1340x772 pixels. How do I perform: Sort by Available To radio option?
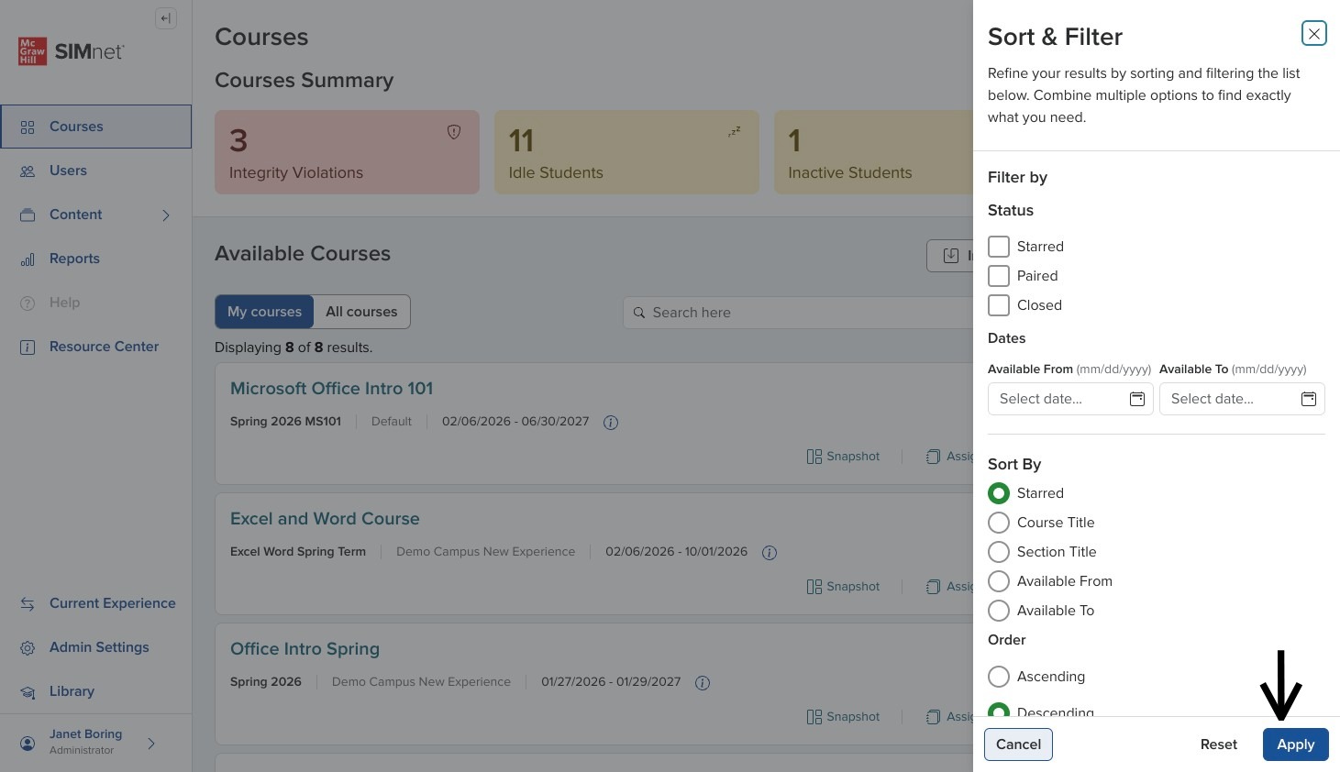[x=999, y=611]
